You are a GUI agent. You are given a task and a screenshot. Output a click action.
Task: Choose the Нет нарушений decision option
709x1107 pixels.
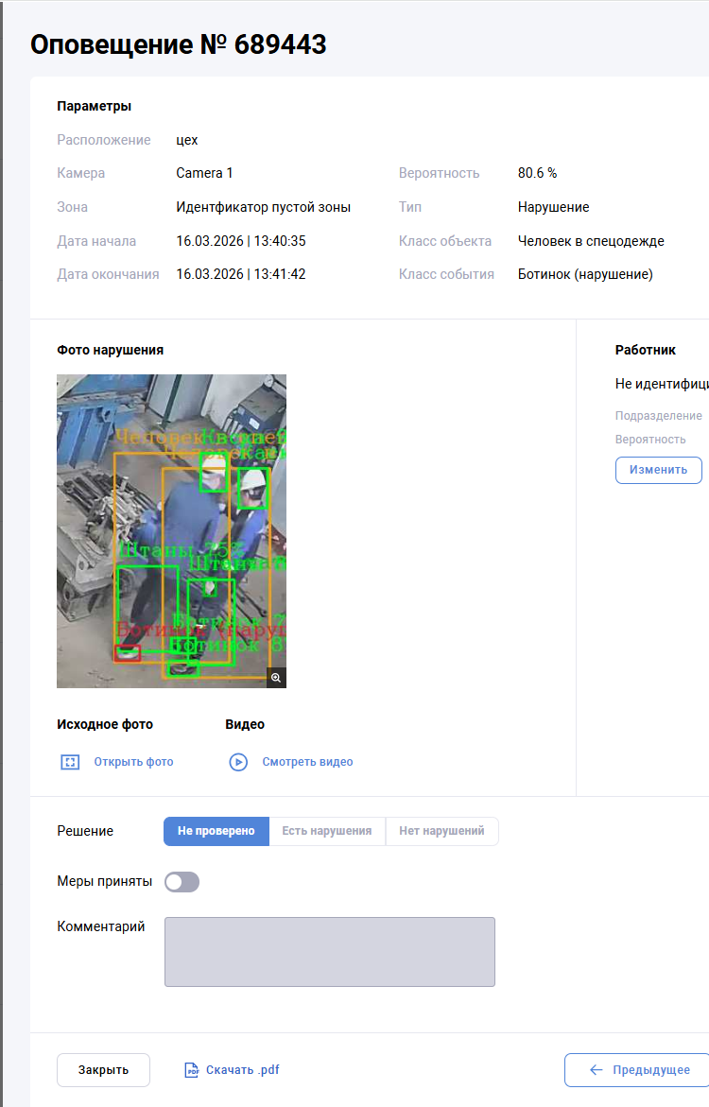click(441, 831)
